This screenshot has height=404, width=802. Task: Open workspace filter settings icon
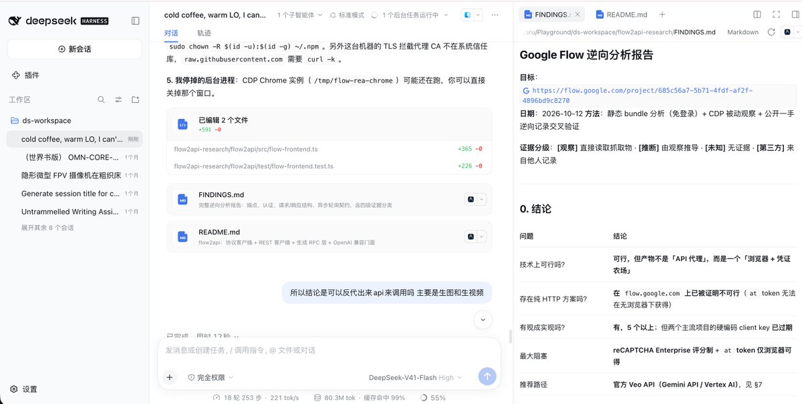click(x=118, y=99)
